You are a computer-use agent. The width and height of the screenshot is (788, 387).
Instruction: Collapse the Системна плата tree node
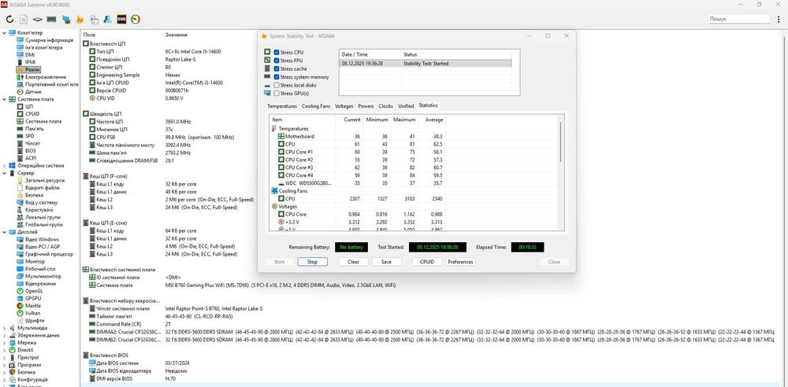[x=5, y=99]
